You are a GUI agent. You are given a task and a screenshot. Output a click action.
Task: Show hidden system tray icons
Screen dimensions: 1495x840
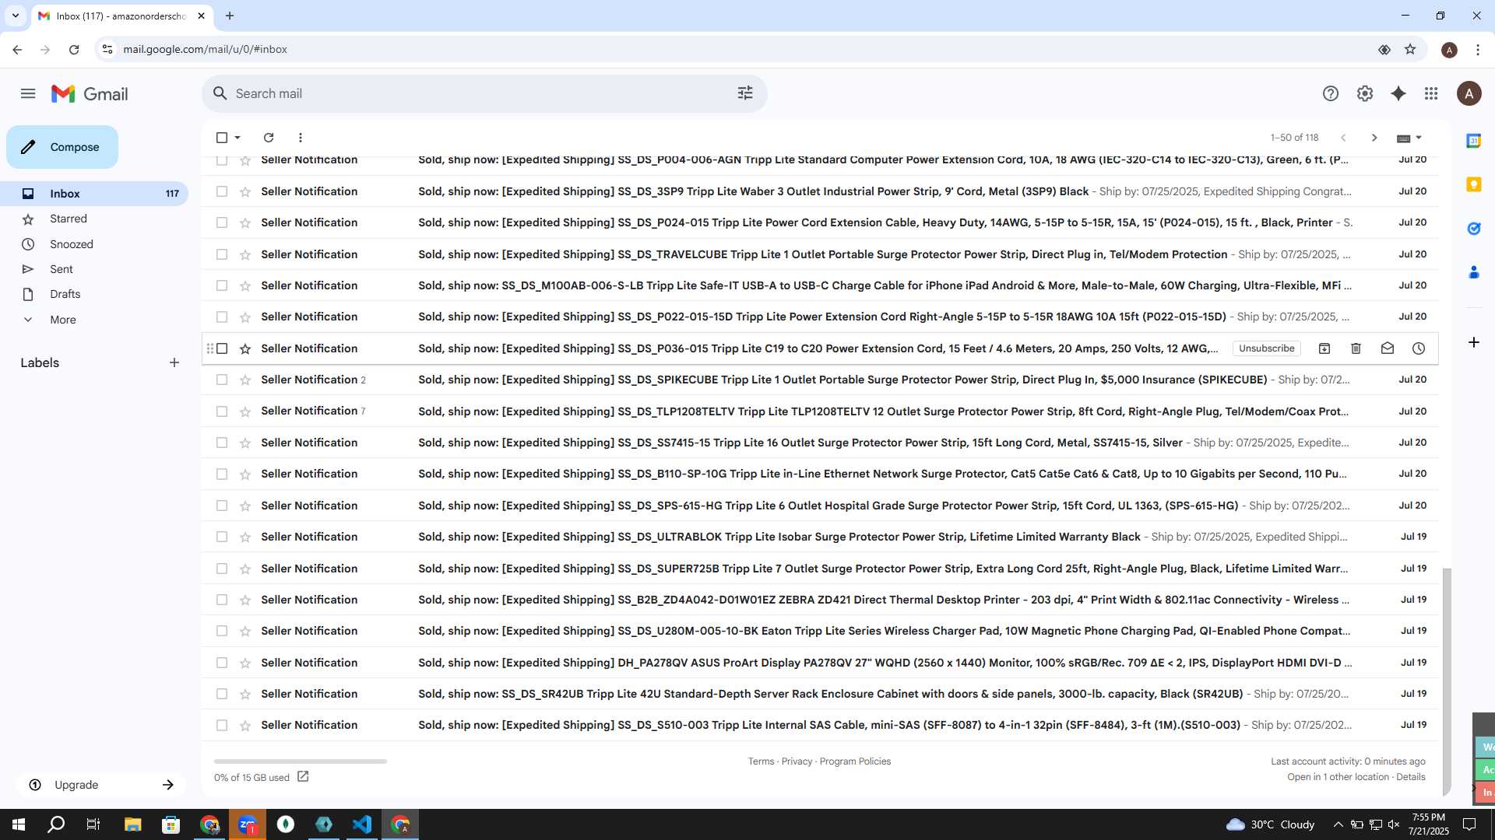coord(1338,824)
